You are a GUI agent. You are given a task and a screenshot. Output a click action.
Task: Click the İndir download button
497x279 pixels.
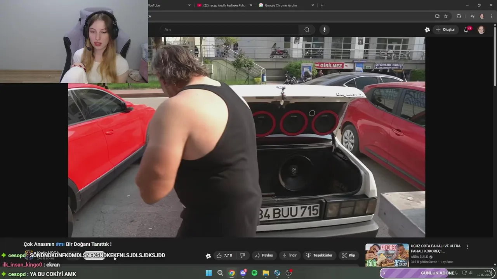[x=290, y=255]
